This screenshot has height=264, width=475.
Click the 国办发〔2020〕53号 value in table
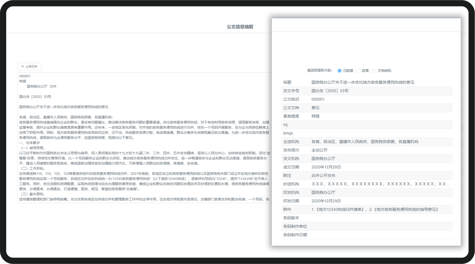point(330,91)
